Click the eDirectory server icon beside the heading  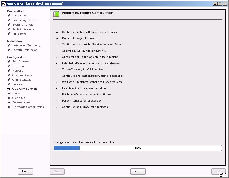pyautogui.click(x=56, y=14)
